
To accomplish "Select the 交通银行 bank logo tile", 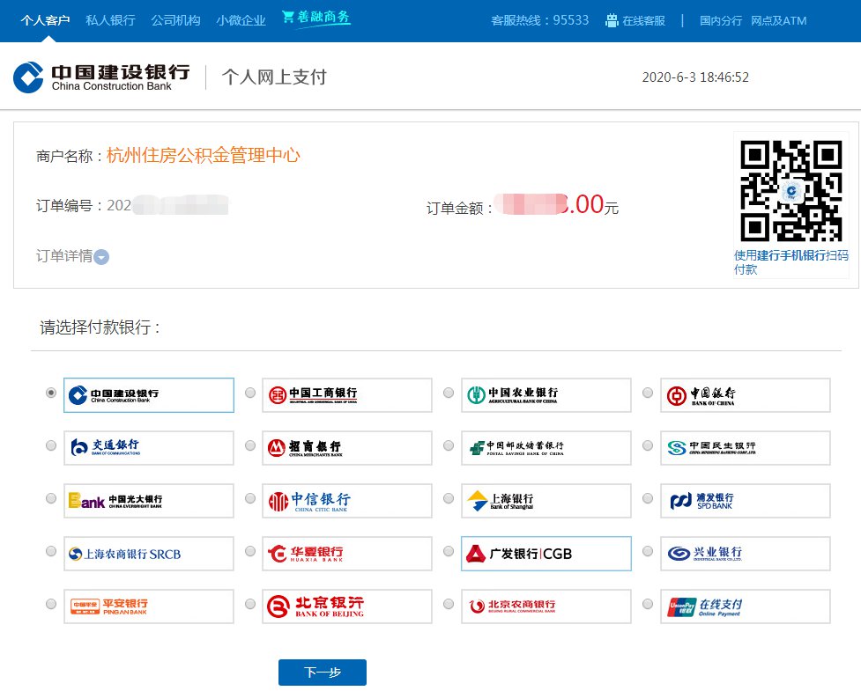I will (x=149, y=447).
